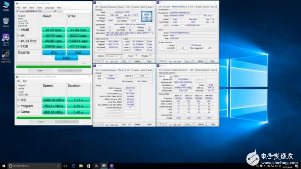Open Task View on the taskbar

[65, 166]
